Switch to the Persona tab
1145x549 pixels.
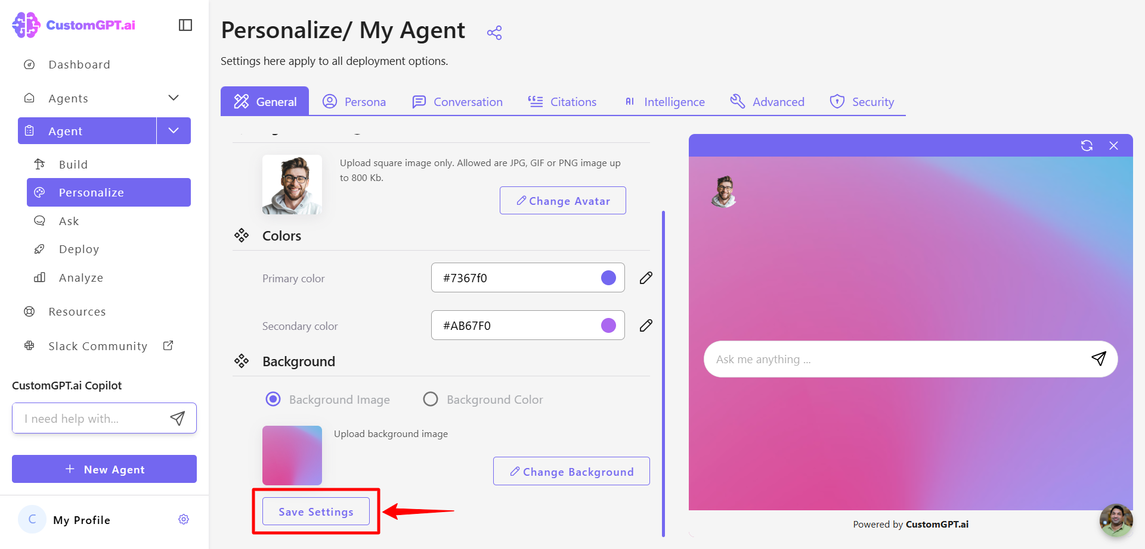point(354,102)
